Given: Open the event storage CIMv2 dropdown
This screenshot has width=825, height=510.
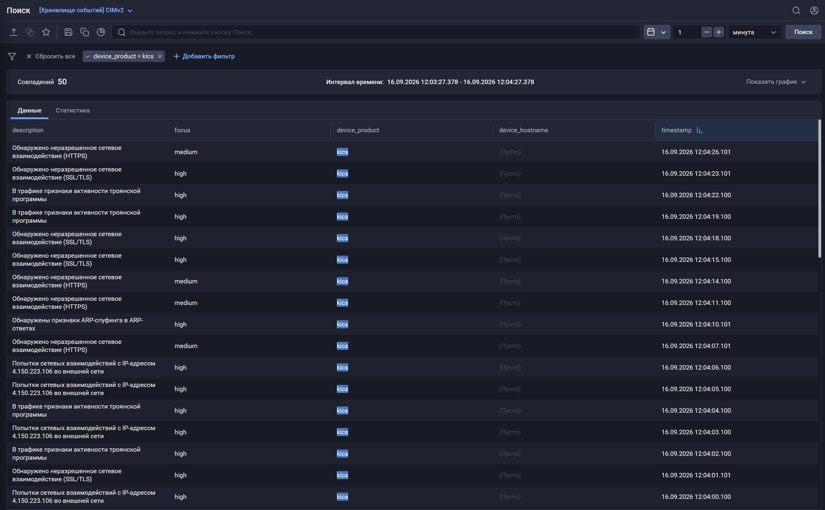Looking at the screenshot, I should (x=86, y=10).
